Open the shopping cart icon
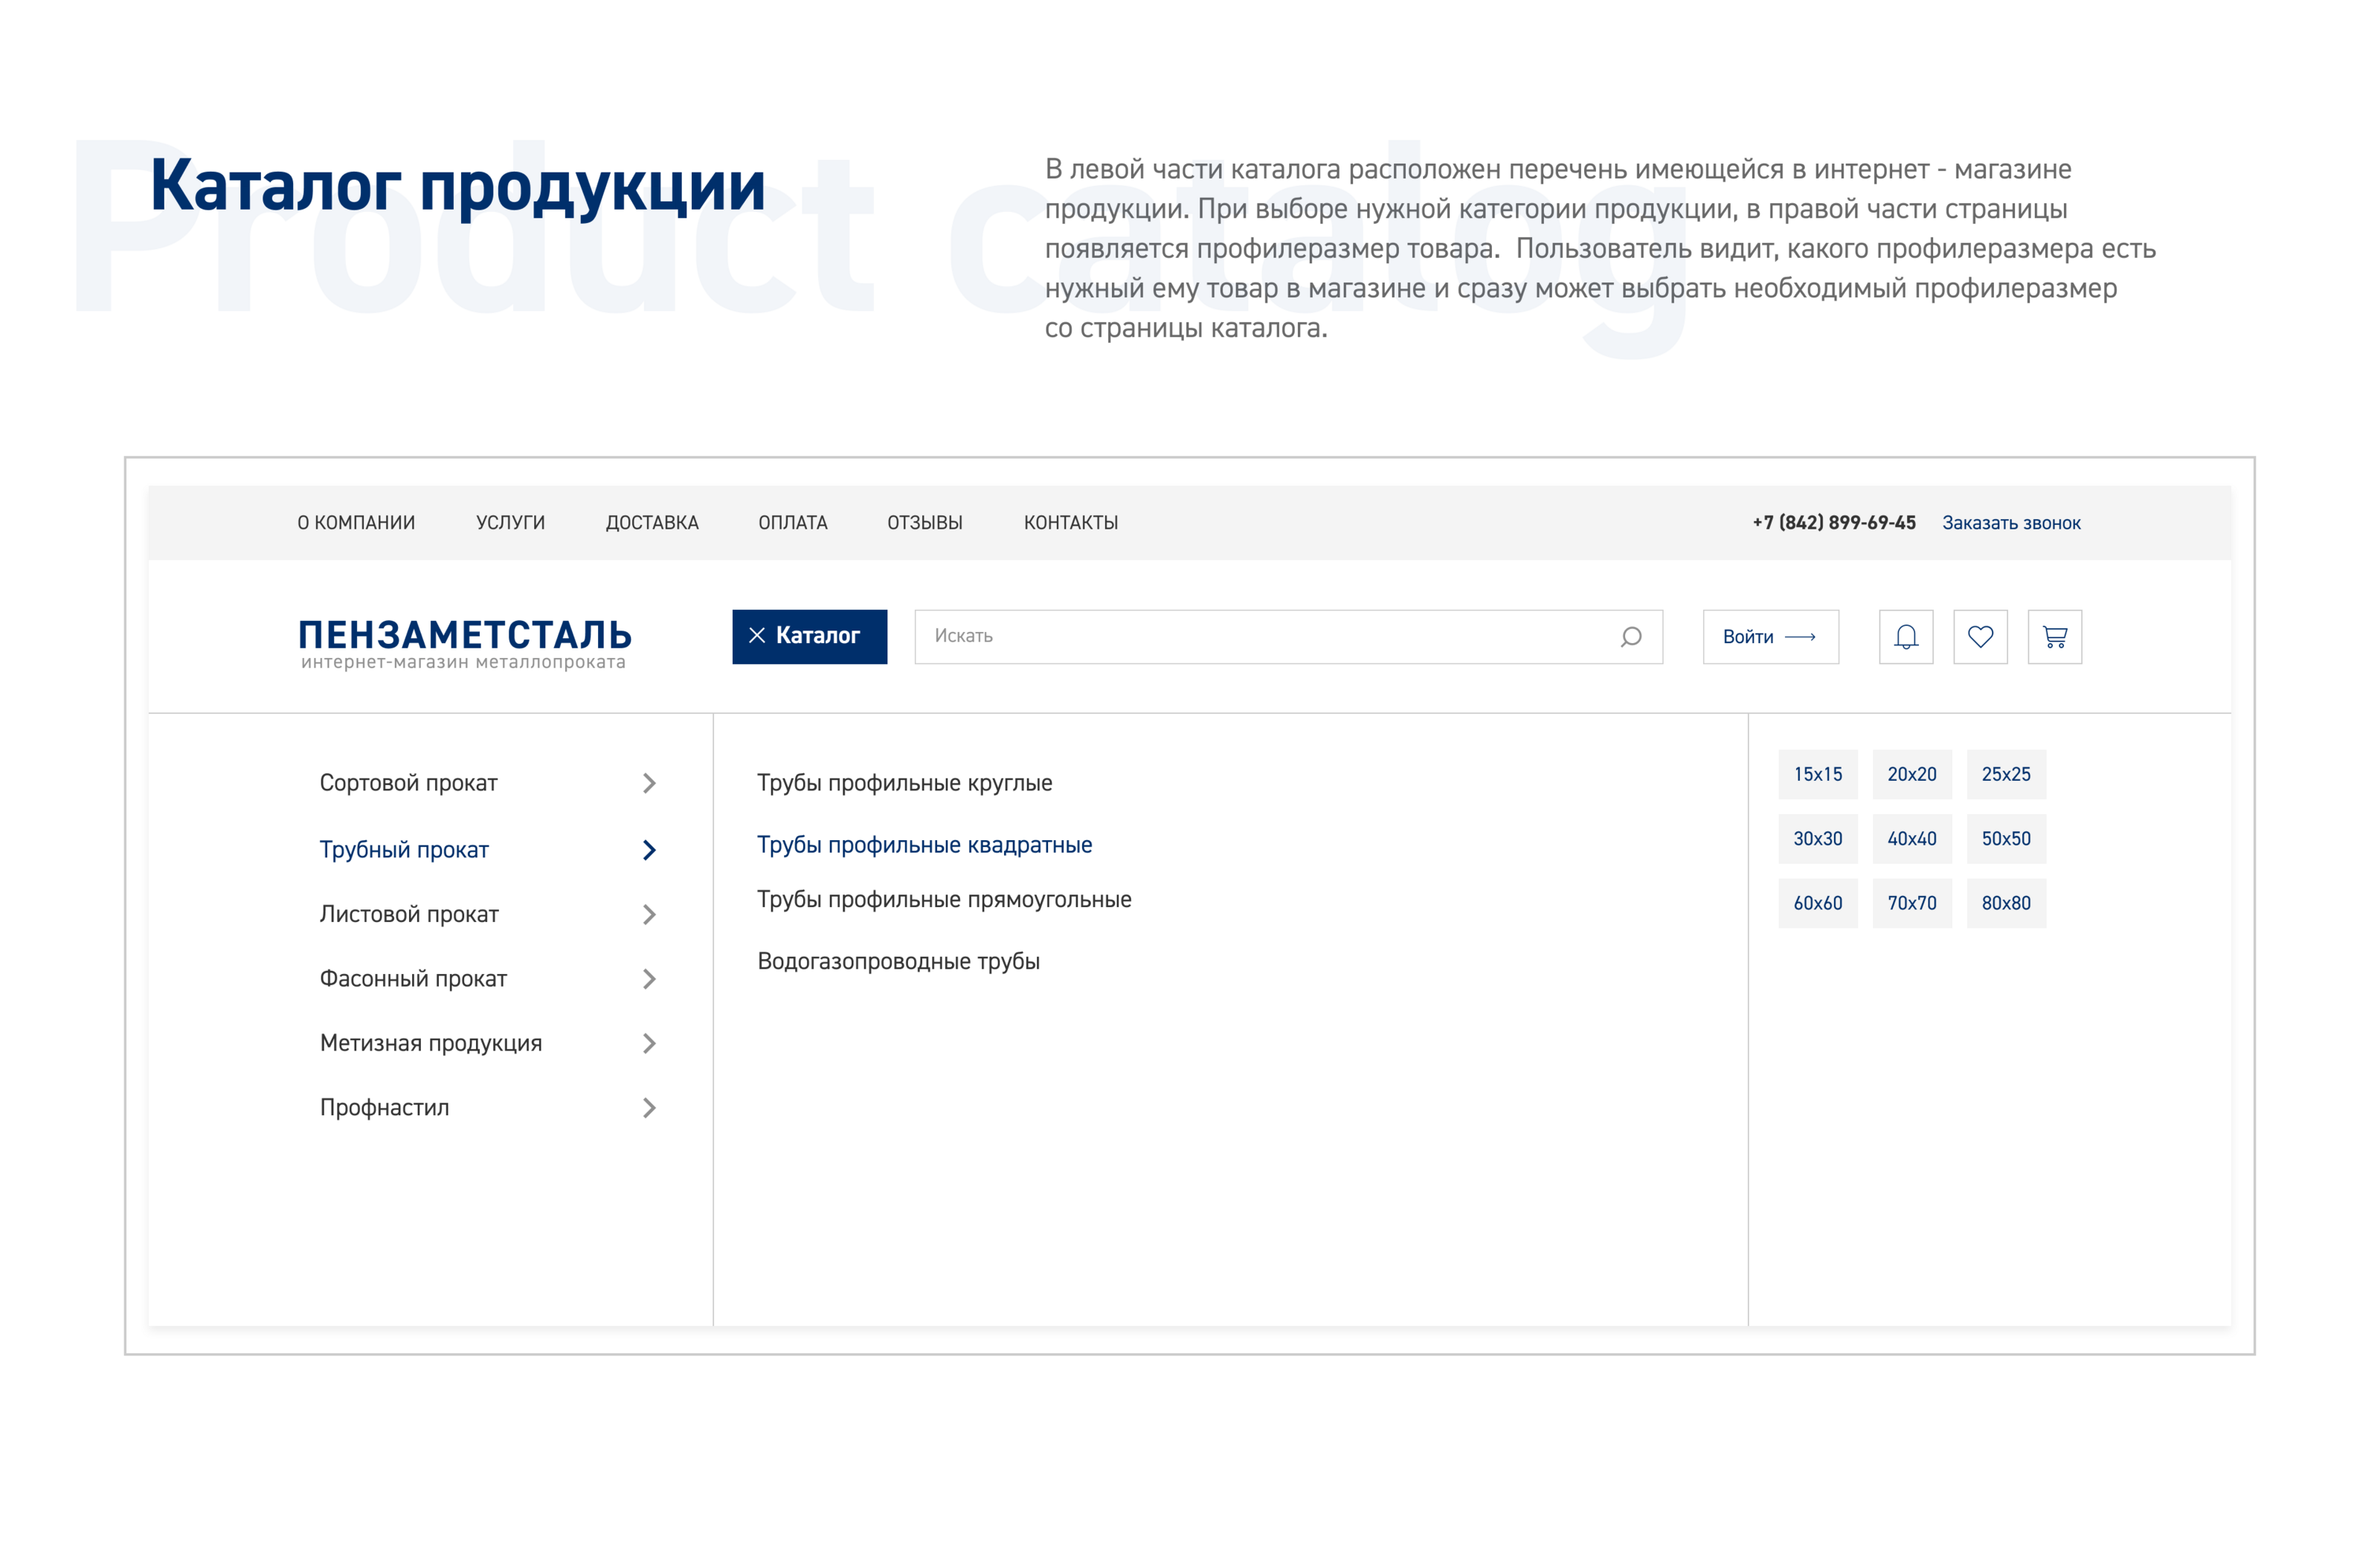 (2054, 637)
